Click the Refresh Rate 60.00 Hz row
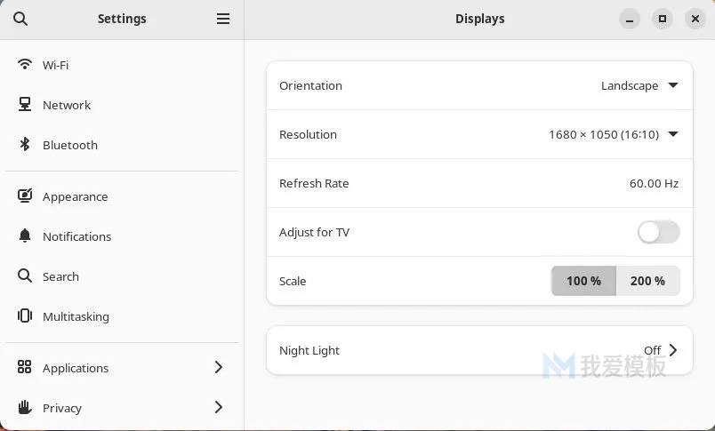 [479, 183]
